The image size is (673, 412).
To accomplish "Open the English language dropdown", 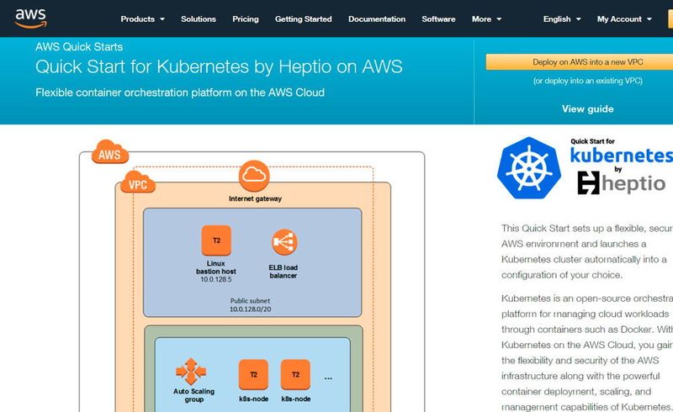I will [x=562, y=18].
